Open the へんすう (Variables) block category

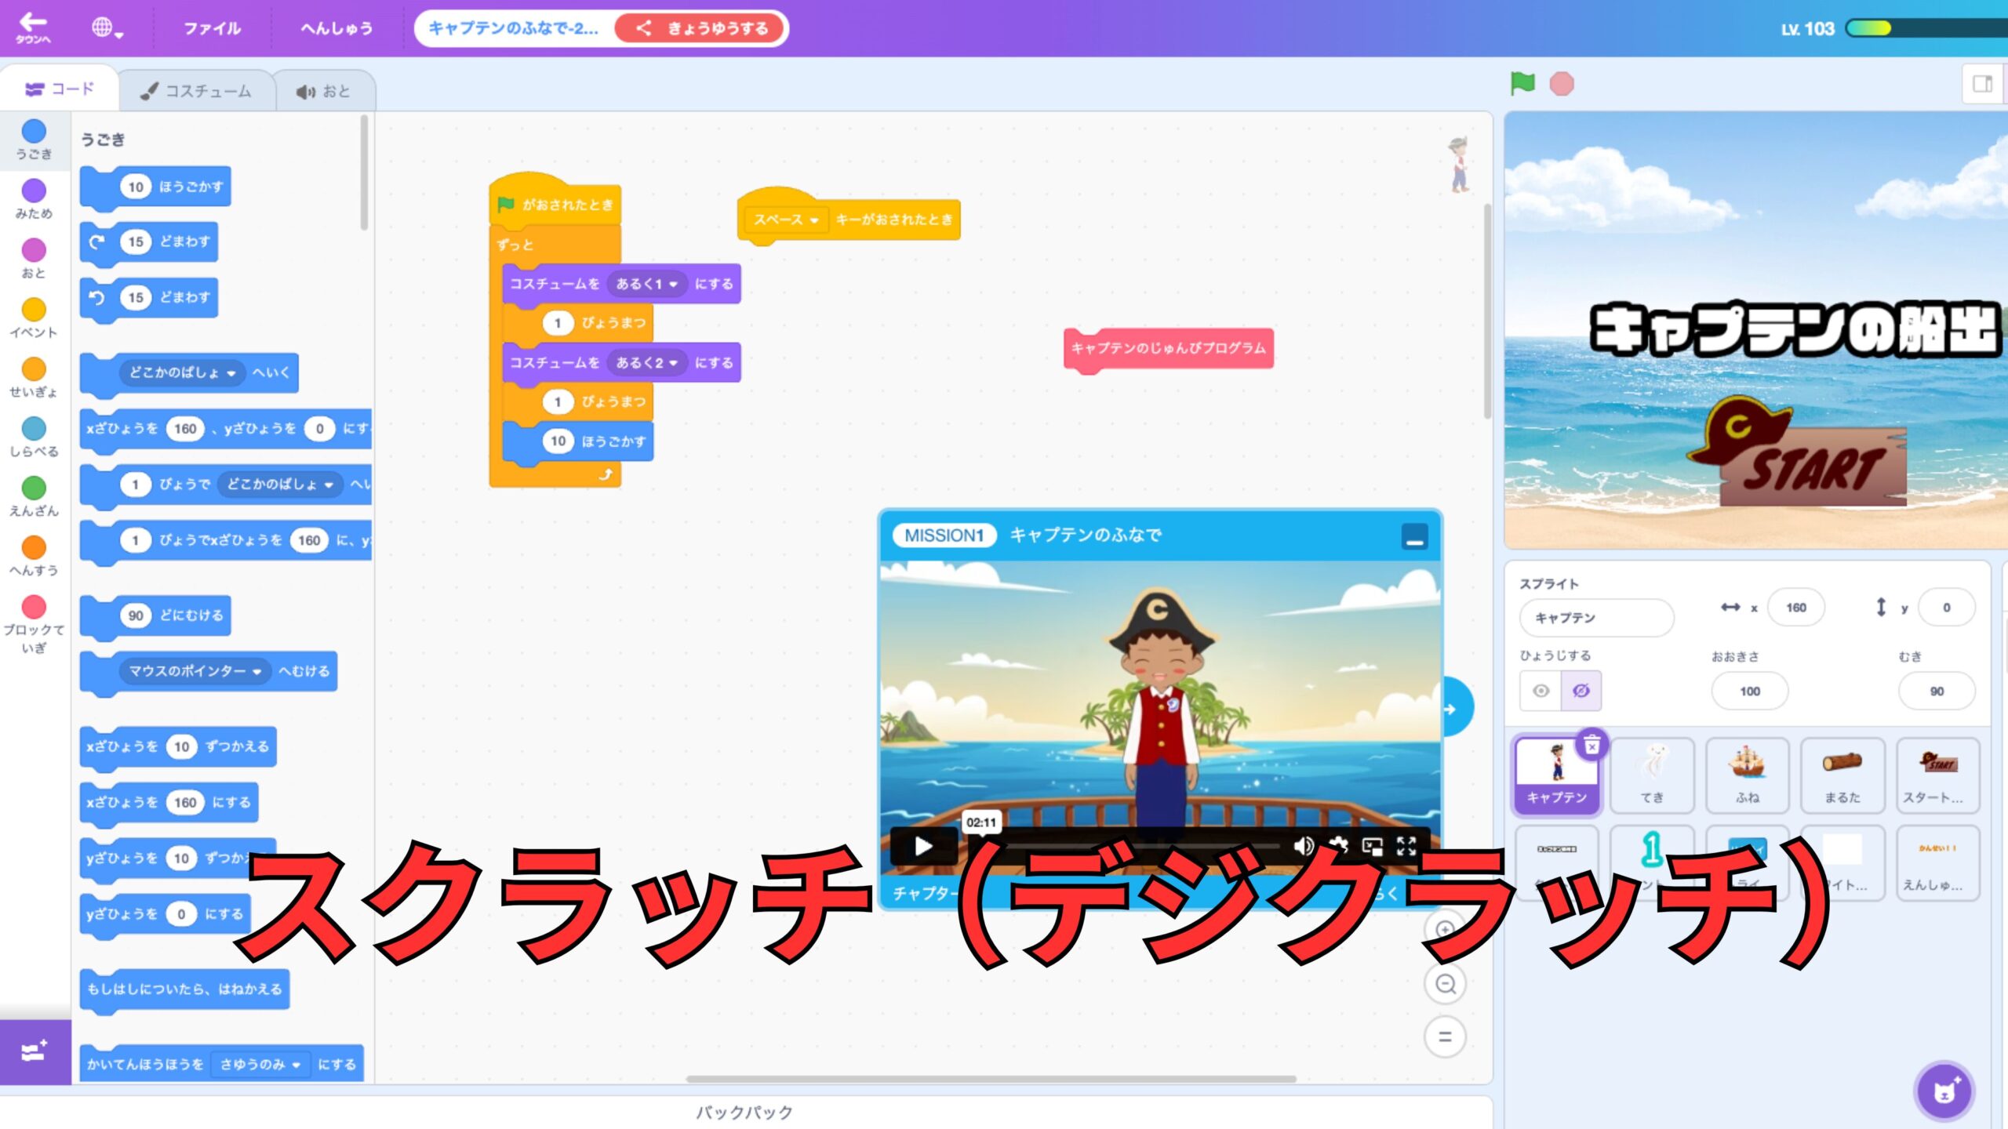[x=33, y=549]
